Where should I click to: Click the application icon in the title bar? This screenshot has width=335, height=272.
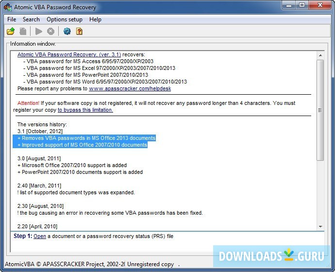8,7
